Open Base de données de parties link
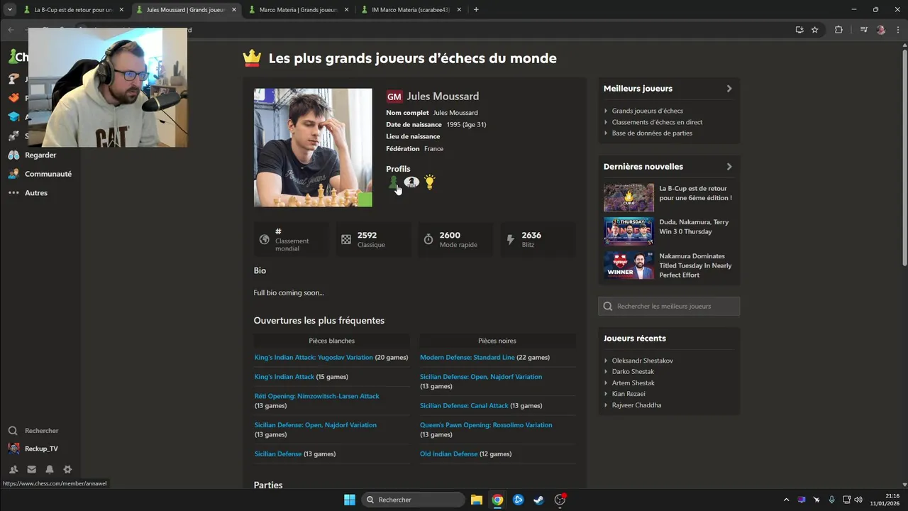Viewport: 908px width, 511px height. tap(652, 133)
